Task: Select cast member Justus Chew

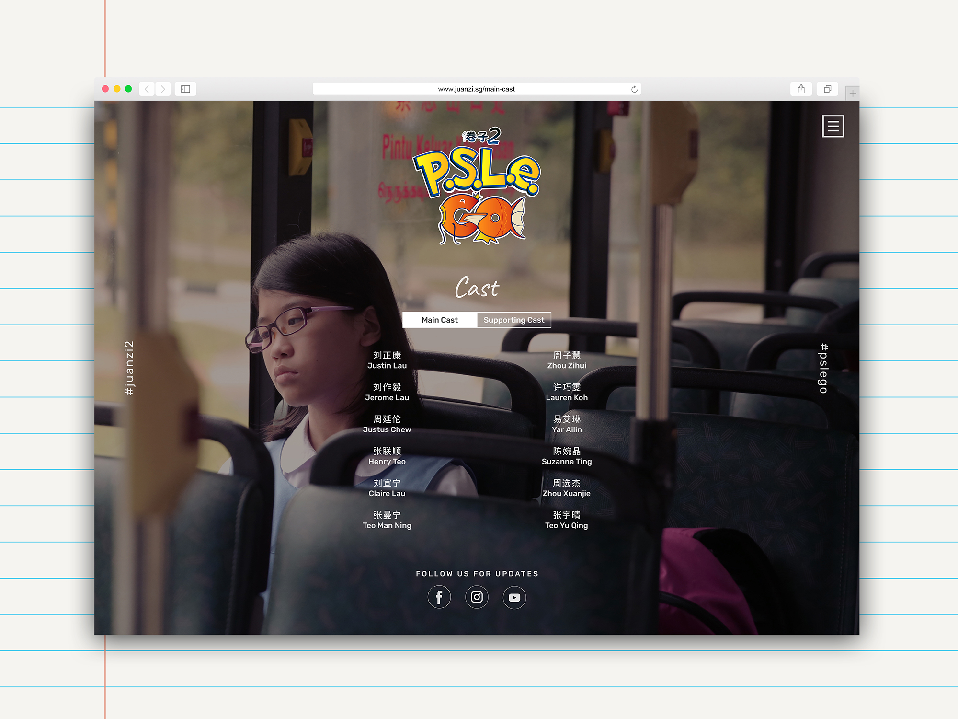Action: point(387,424)
